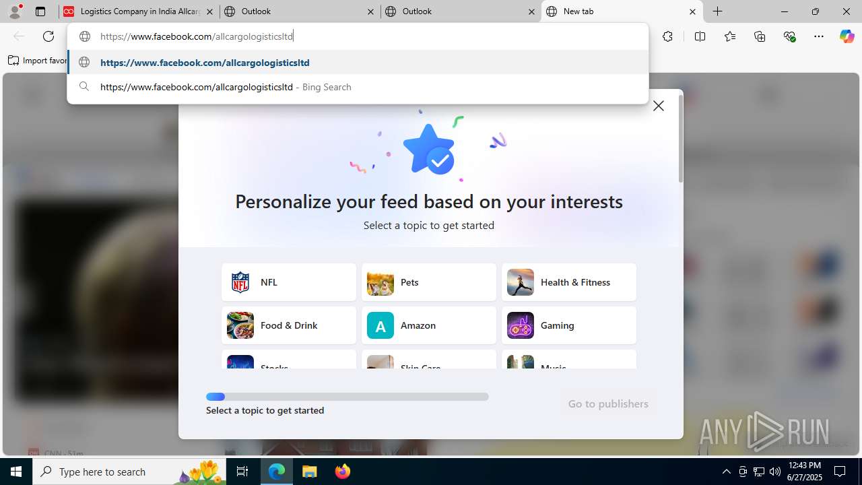Click the Go to publishers button

coord(608,403)
